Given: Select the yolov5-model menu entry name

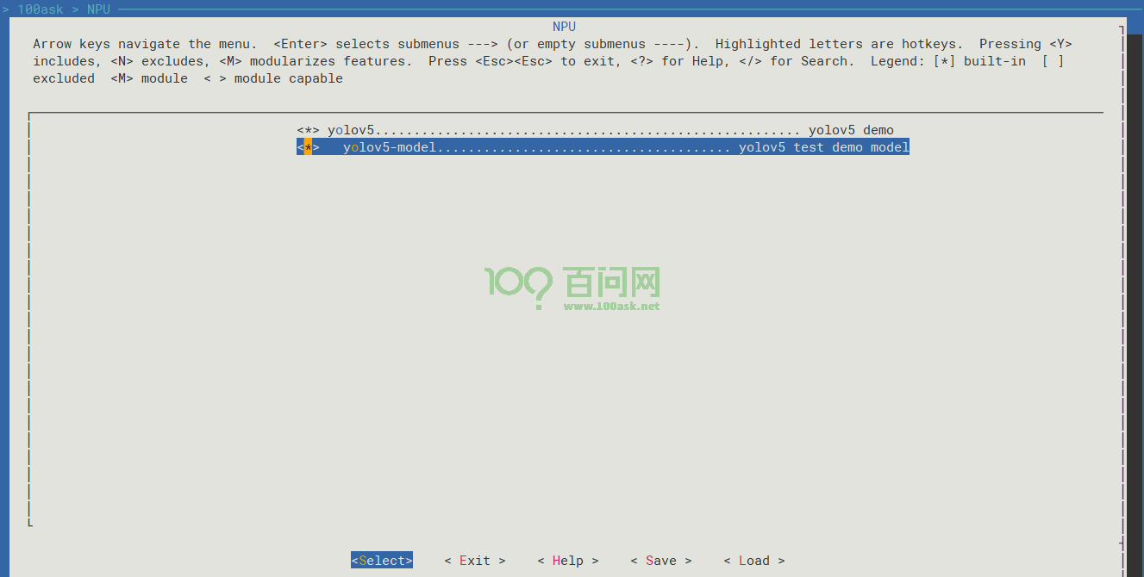Looking at the screenshot, I should coord(390,147).
